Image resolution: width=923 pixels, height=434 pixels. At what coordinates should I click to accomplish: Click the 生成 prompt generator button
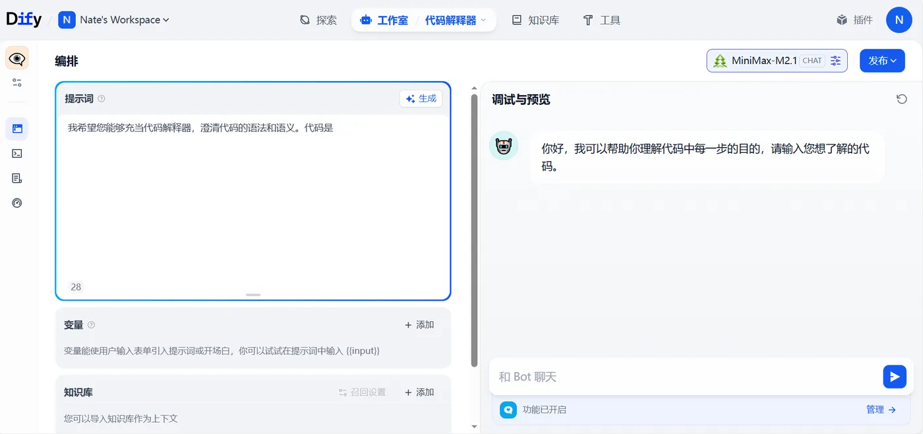pyautogui.click(x=421, y=98)
